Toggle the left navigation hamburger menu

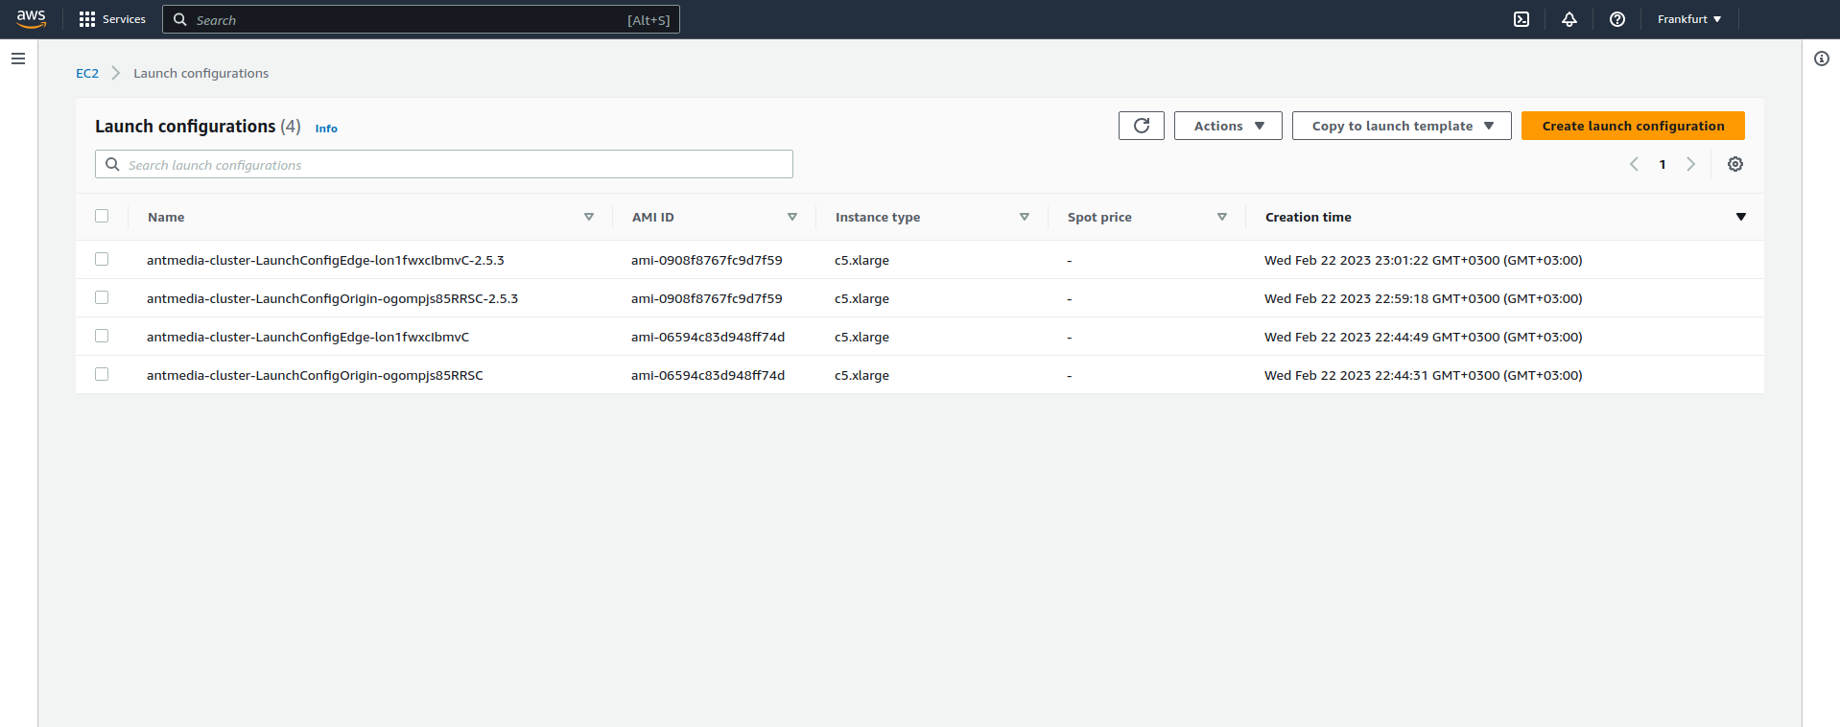pyautogui.click(x=18, y=59)
